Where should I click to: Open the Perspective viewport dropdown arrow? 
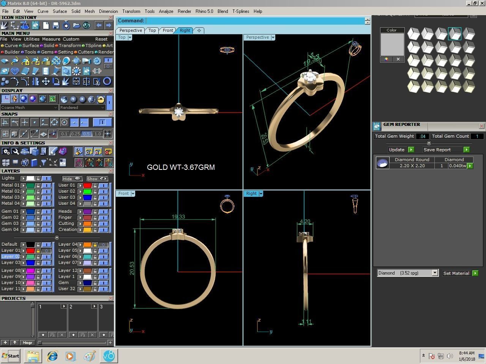tap(273, 38)
